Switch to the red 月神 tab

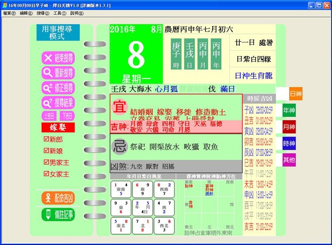point(289,127)
